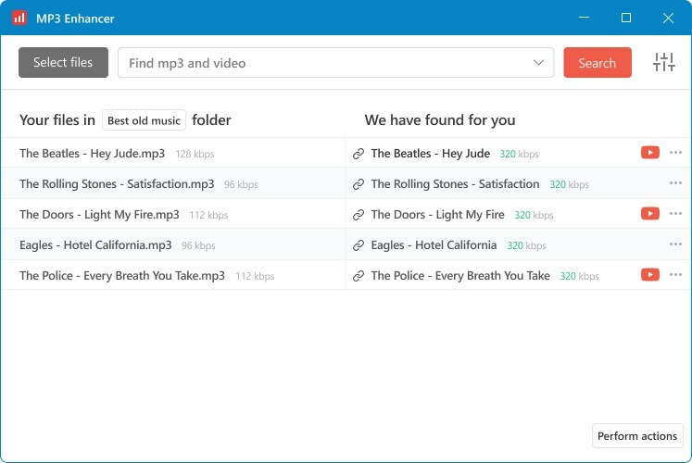Screen dimensions: 692x463
Task: Open more options for Light My Fire result
Action: (675, 214)
